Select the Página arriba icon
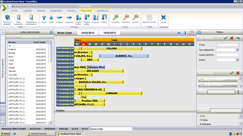 tap(78, 18)
